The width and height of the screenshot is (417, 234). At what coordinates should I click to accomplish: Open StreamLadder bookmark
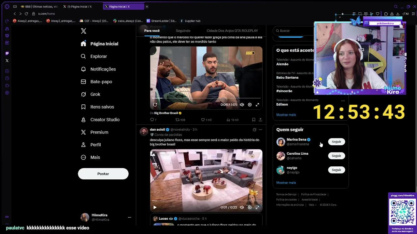coord(162,21)
